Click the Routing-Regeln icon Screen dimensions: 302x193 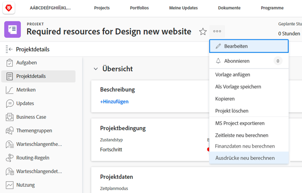point(9,158)
